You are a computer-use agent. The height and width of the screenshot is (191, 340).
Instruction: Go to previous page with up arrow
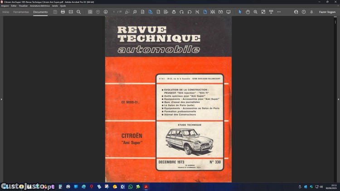98,12
